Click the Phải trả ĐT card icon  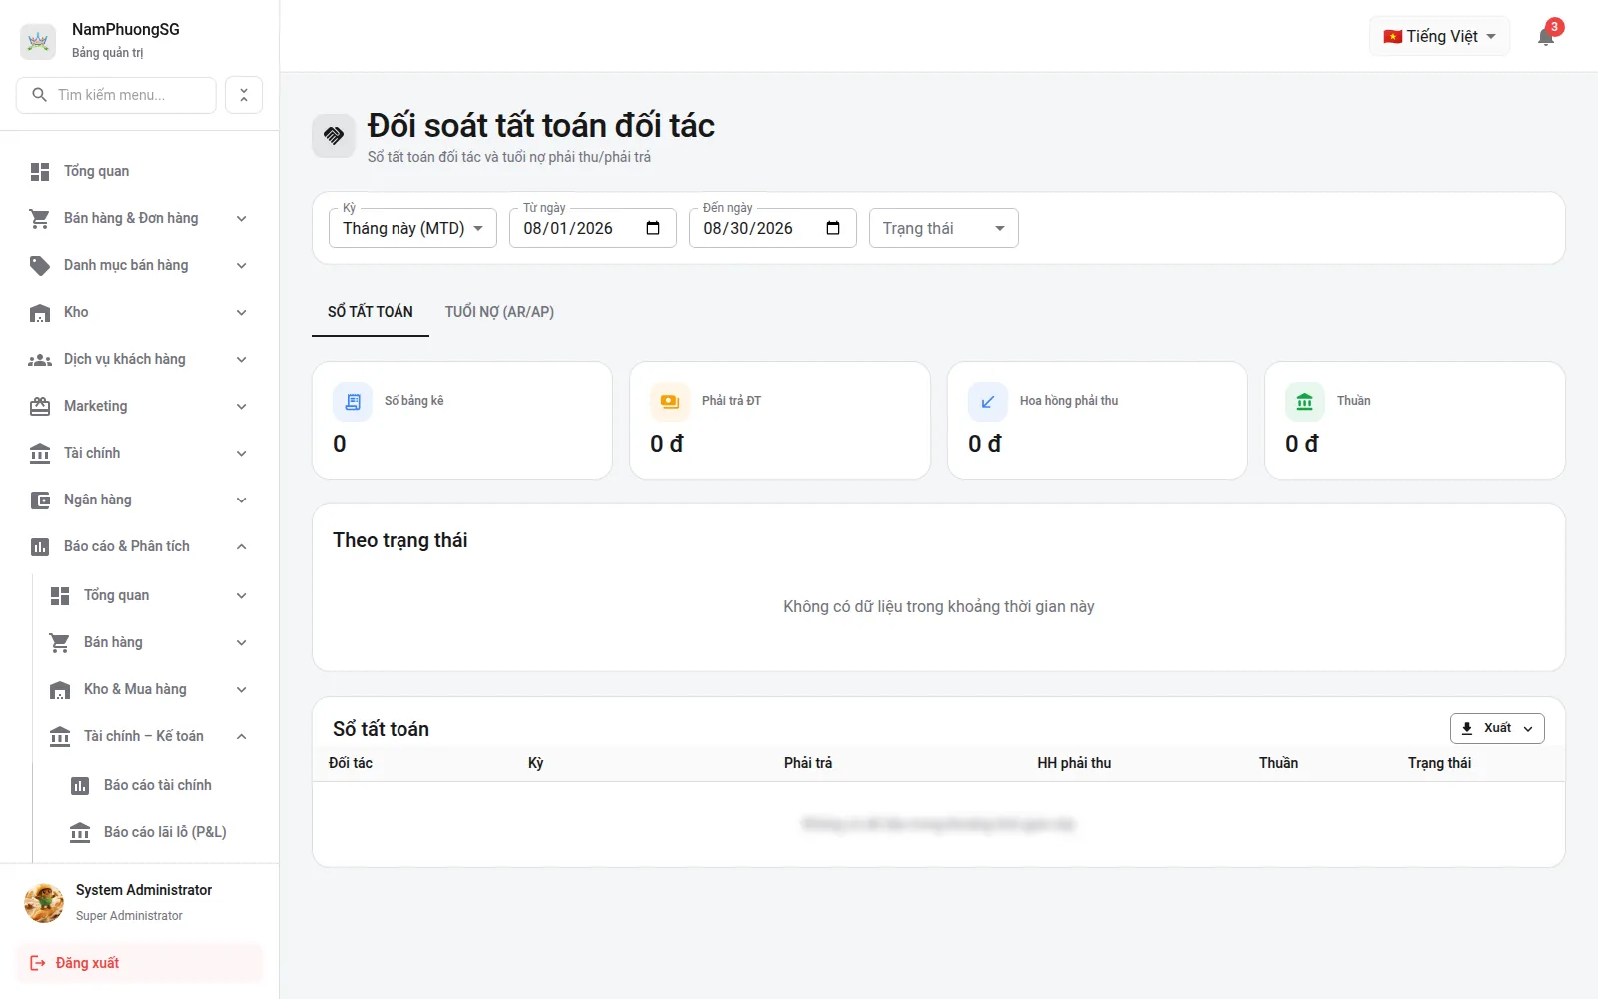click(670, 402)
